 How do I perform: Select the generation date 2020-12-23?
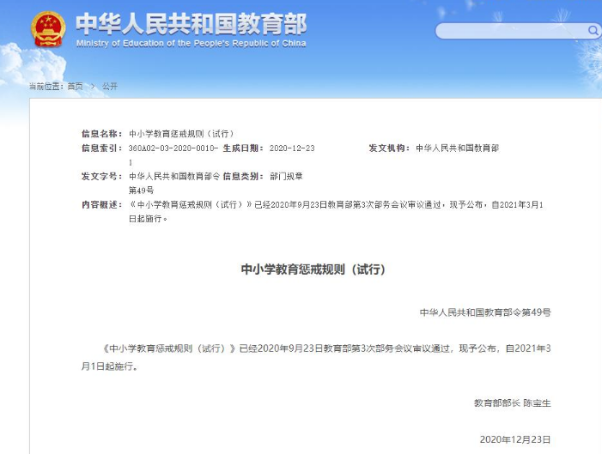point(292,148)
